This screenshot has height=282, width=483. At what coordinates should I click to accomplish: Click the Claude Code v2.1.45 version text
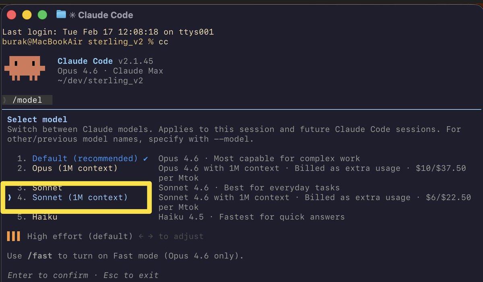pyautogui.click(x=105, y=61)
